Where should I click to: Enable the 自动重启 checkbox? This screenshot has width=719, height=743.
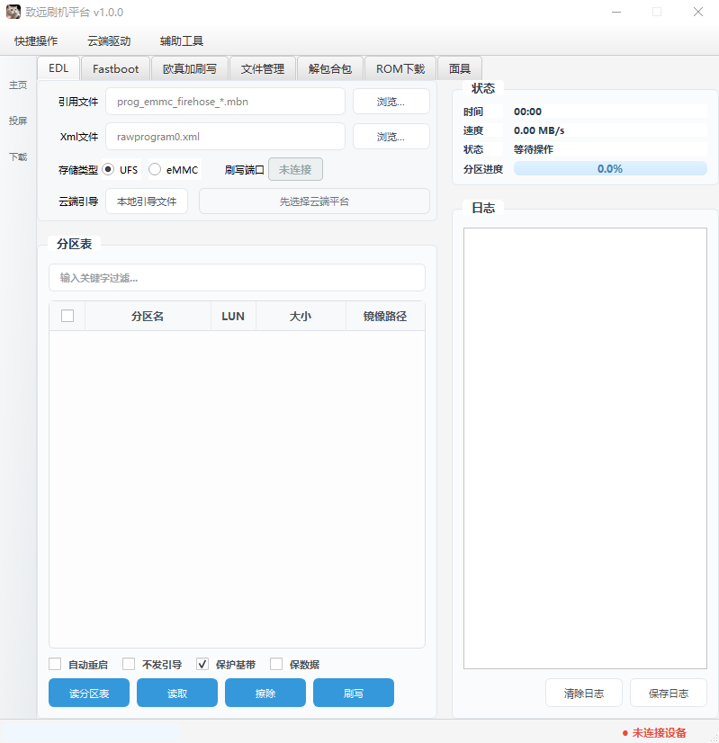tap(56, 665)
